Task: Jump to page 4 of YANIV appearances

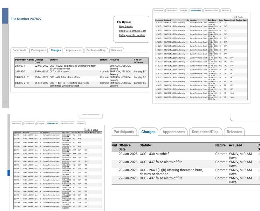Action: (x=90, y=130)
